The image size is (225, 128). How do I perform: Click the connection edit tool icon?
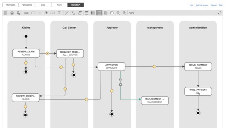point(67,13)
